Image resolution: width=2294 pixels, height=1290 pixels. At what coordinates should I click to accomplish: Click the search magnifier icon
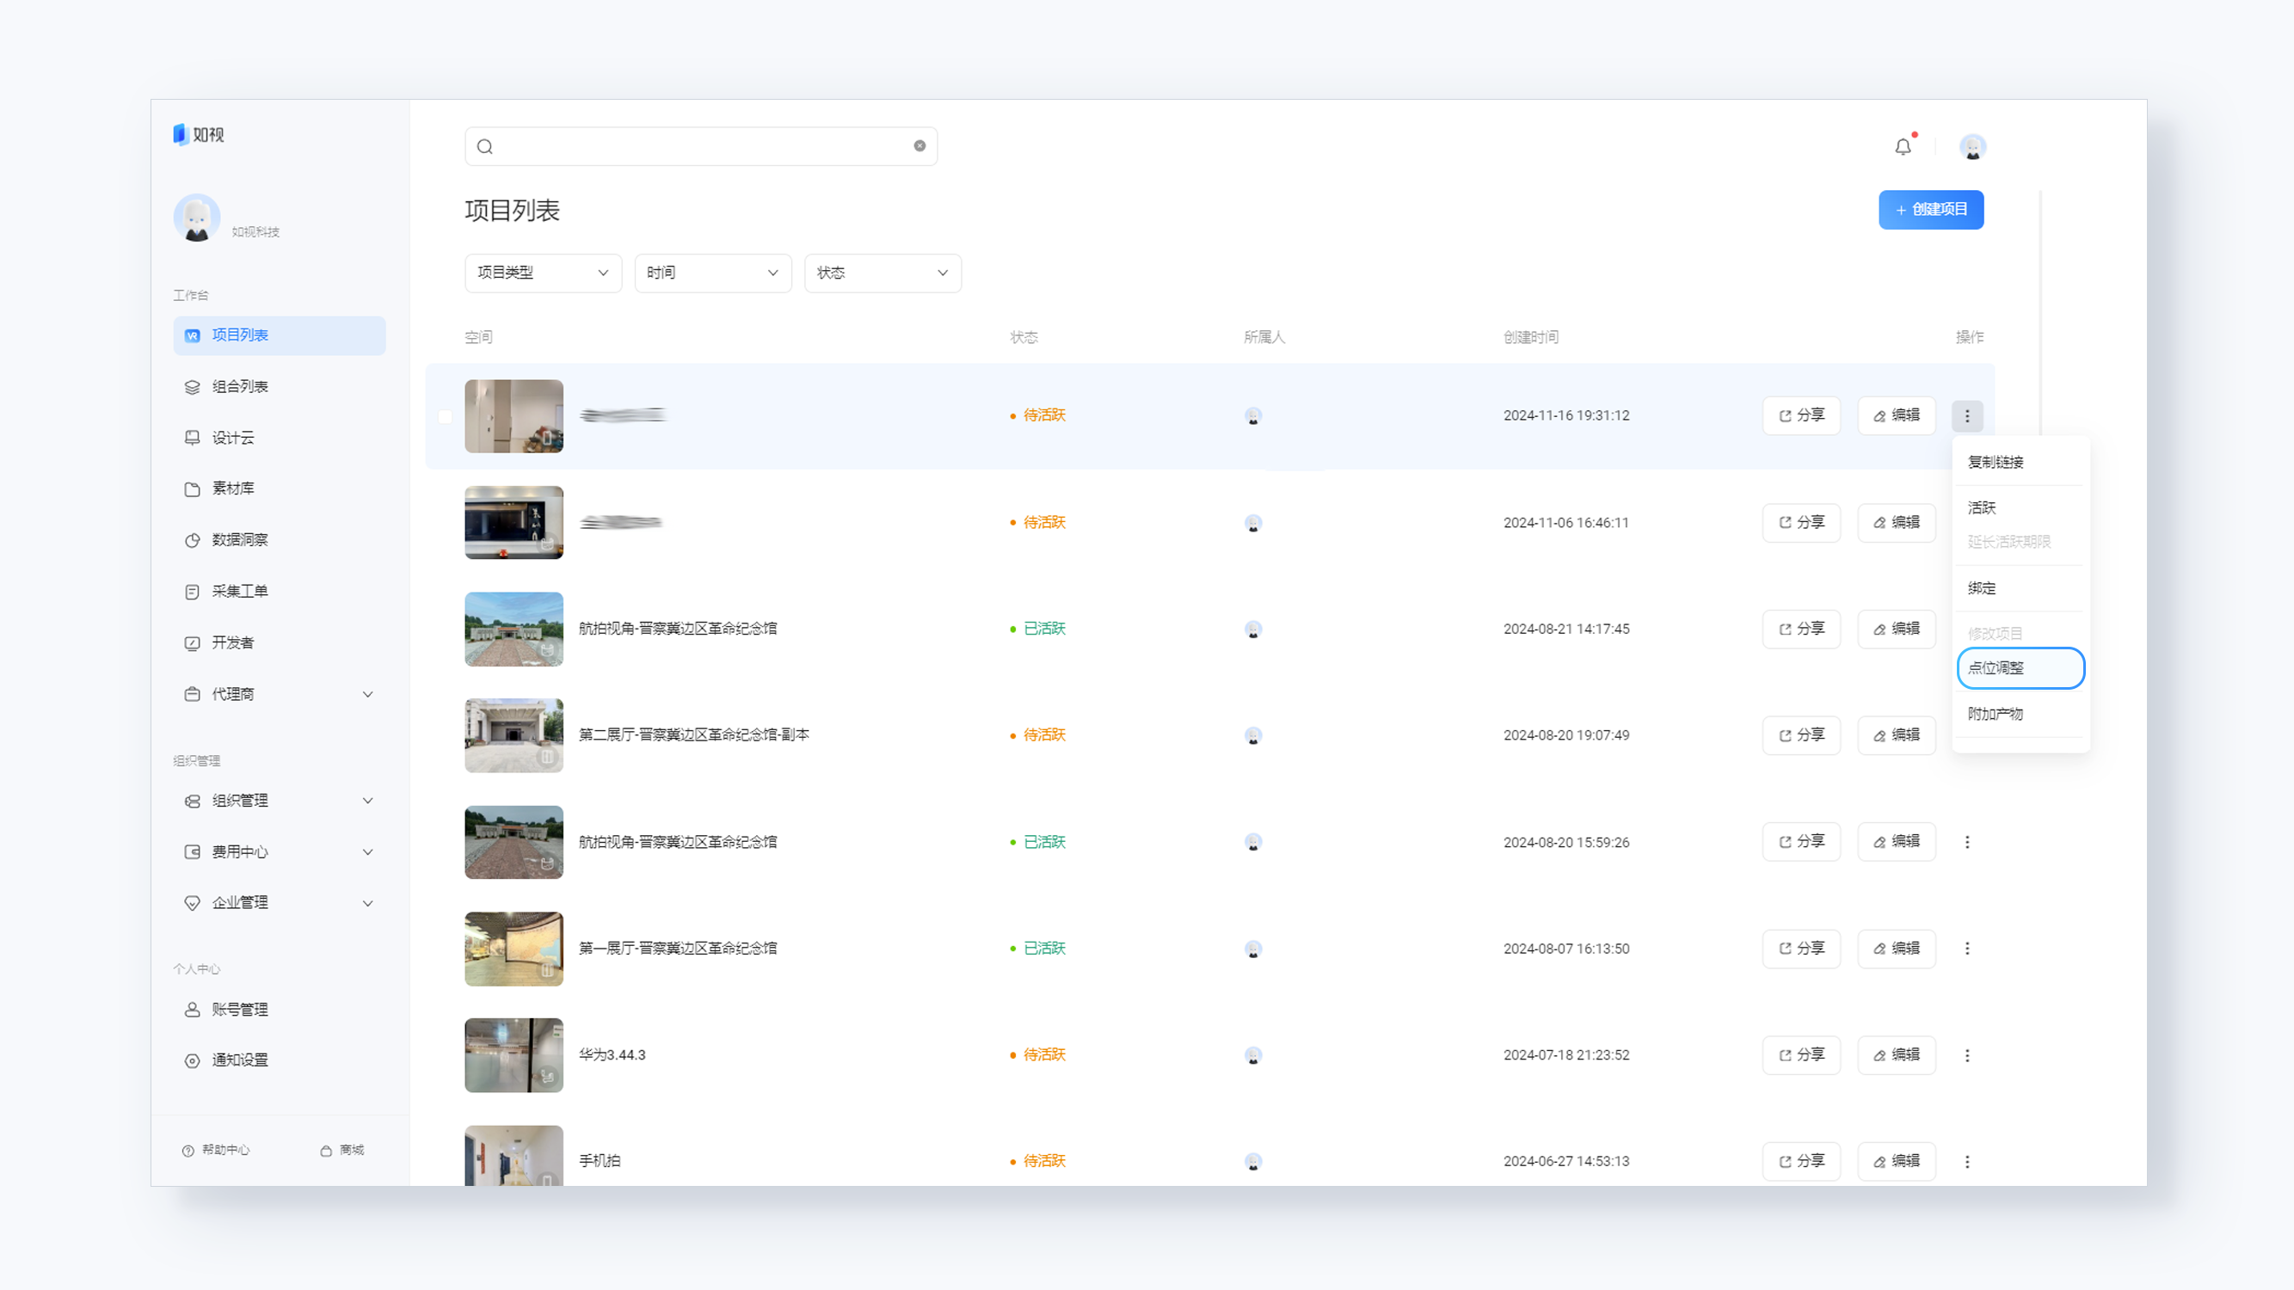coord(484,147)
